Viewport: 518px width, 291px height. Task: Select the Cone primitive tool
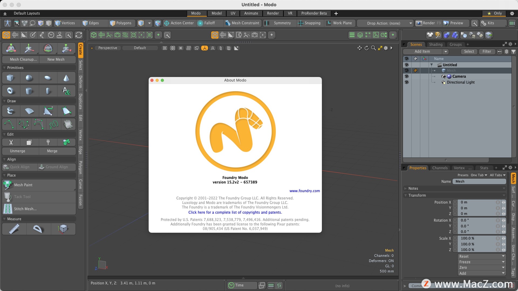coord(66,78)
